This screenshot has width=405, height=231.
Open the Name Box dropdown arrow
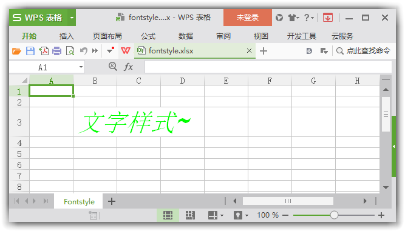tap(81, 67)
